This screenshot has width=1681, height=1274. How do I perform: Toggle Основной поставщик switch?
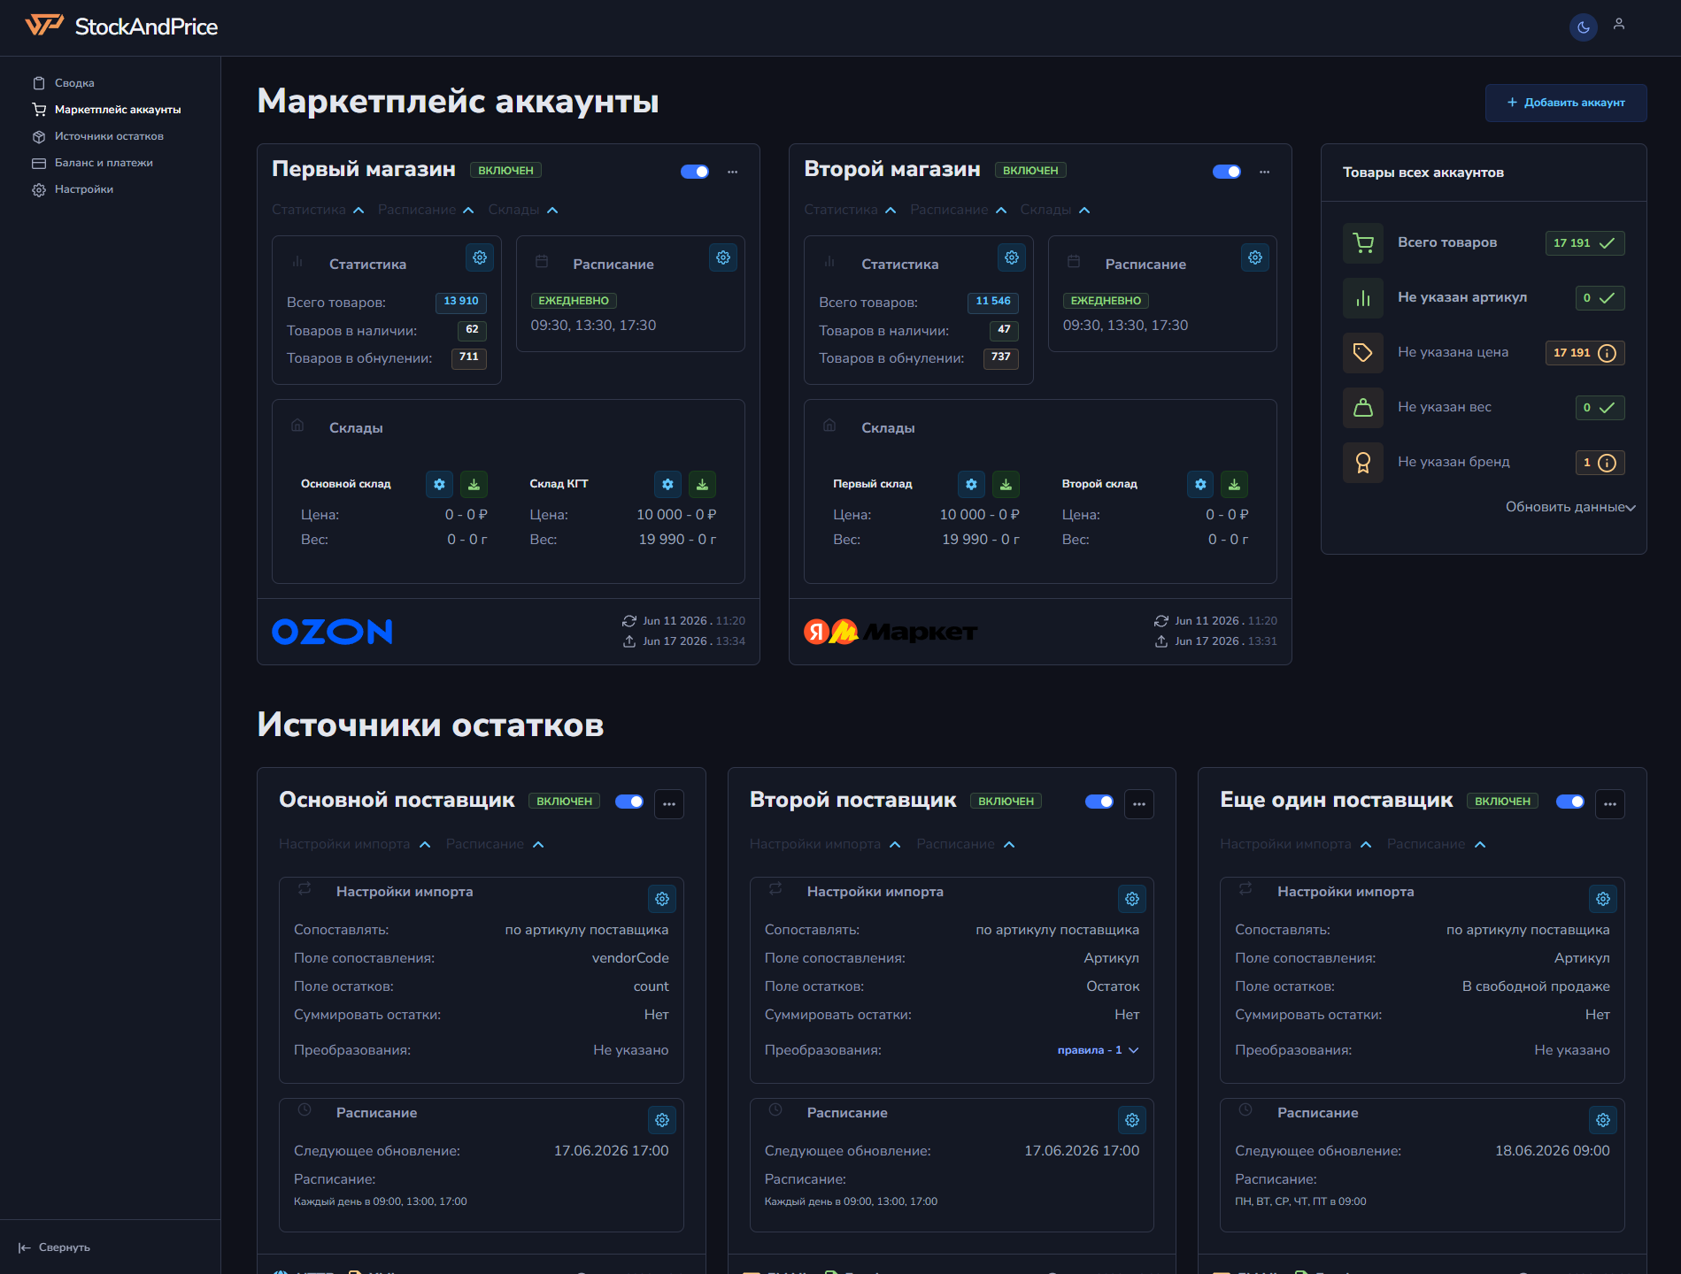pos(629,802)
